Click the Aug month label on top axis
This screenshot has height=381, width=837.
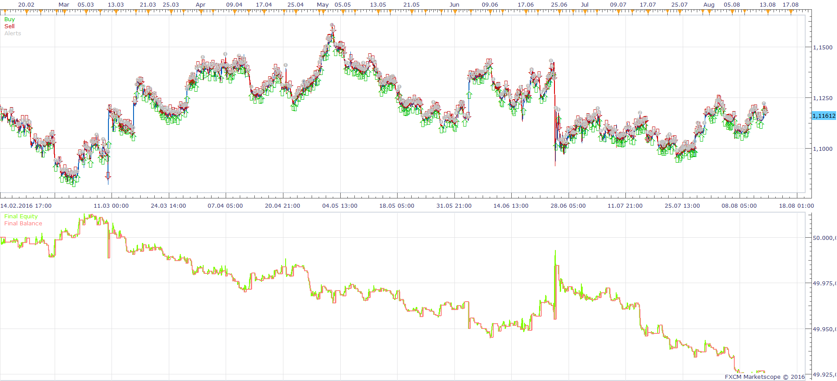(709, 5)
